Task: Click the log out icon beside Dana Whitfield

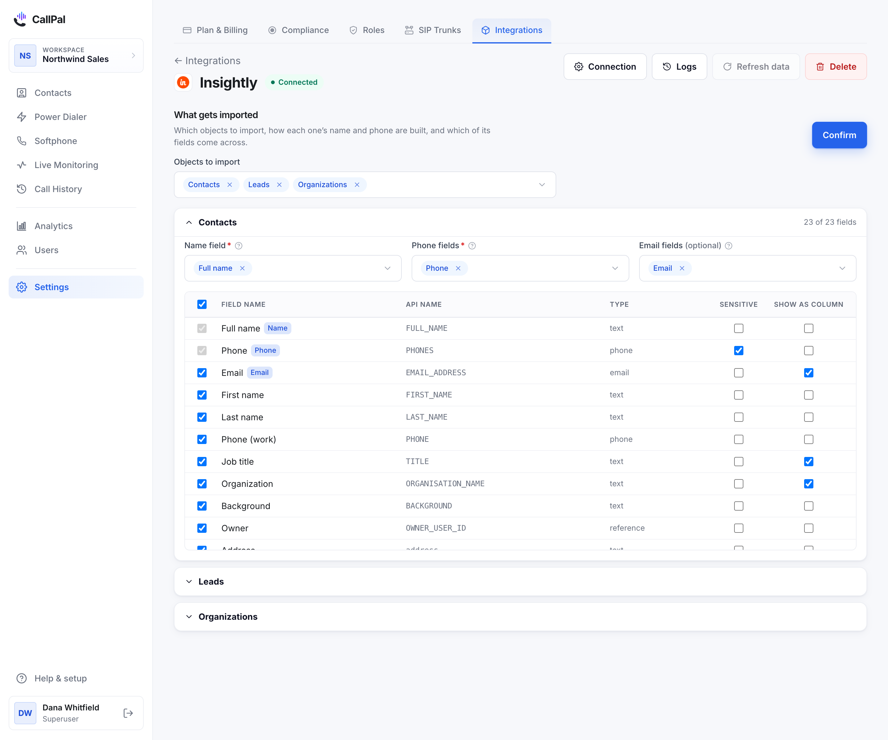Action: click(x=128, y=713)
